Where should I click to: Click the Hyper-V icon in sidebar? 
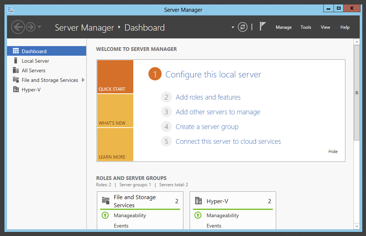tap(16, 89)
